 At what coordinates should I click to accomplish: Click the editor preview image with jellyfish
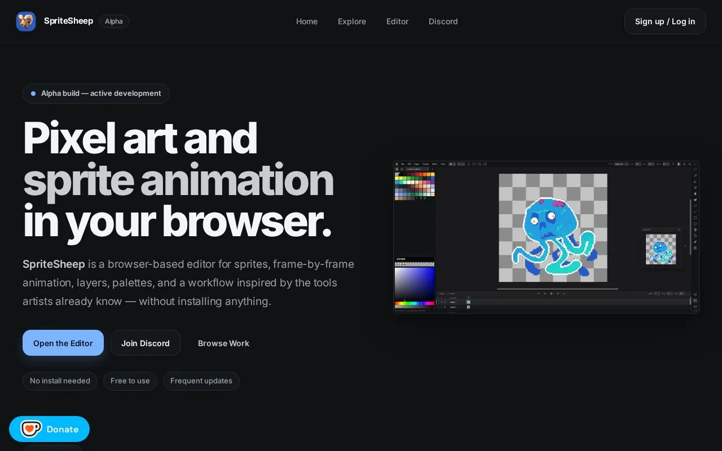click(546, 237)
